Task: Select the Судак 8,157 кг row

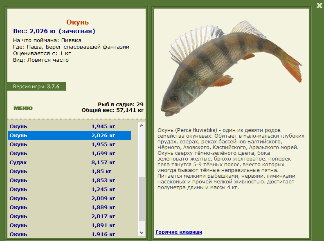Action: (70, 163)
